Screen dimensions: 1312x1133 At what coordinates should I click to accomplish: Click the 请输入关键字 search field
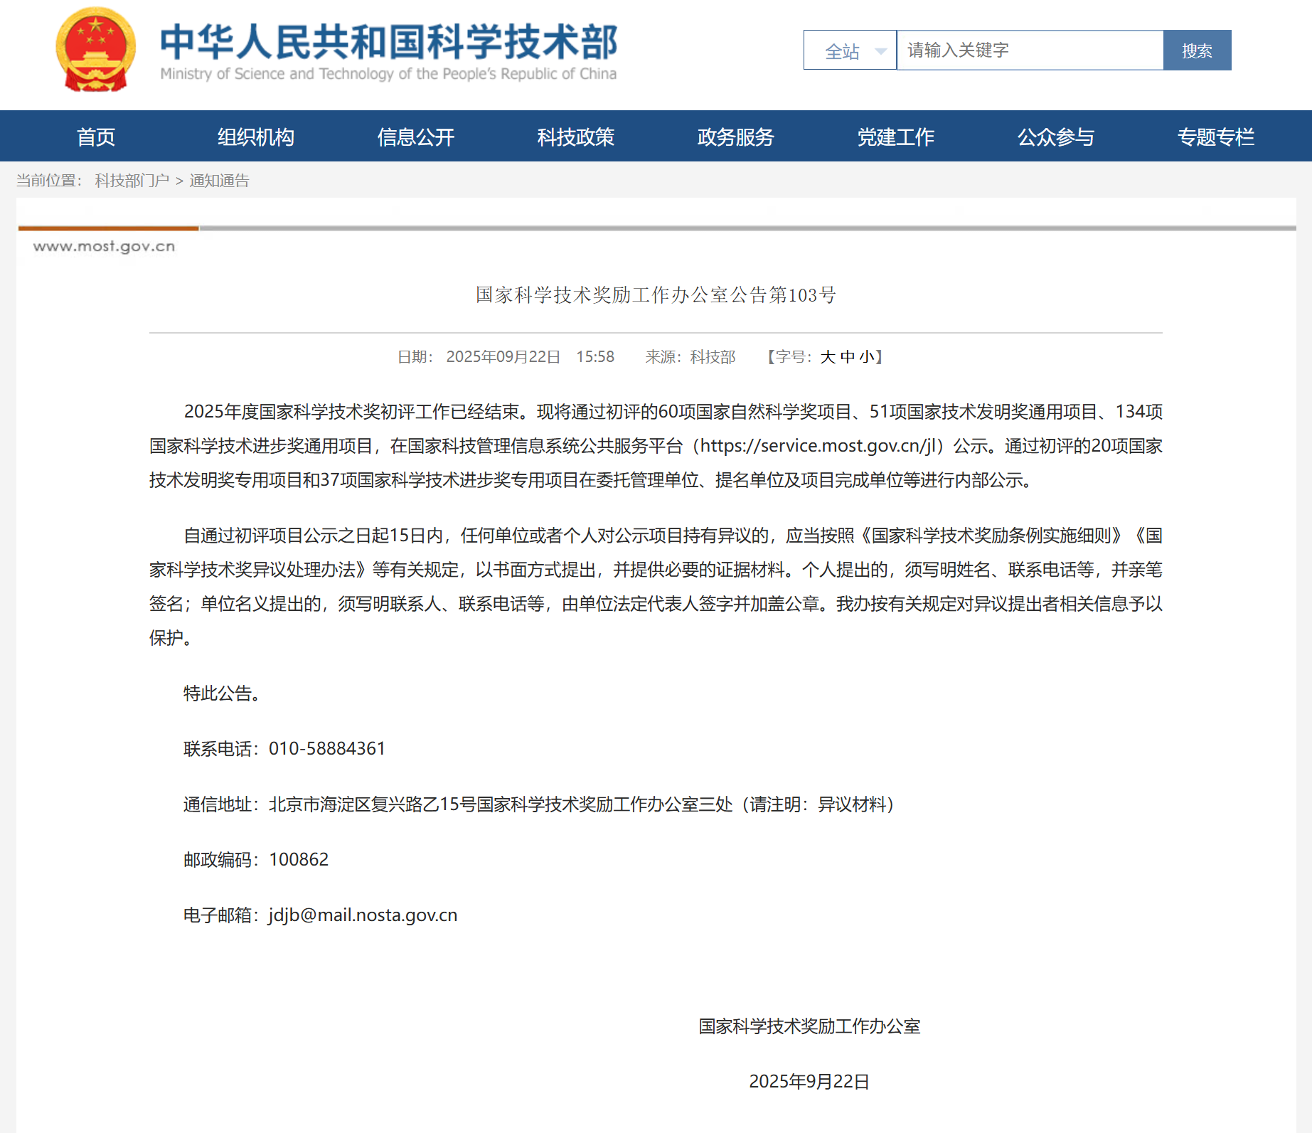[1029, 50]
